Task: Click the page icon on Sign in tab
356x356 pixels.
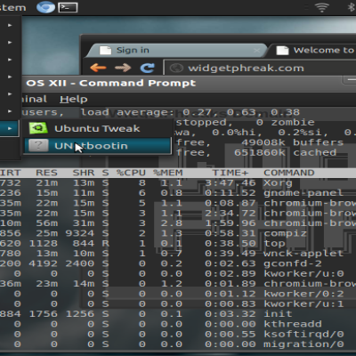Action: 105,50
